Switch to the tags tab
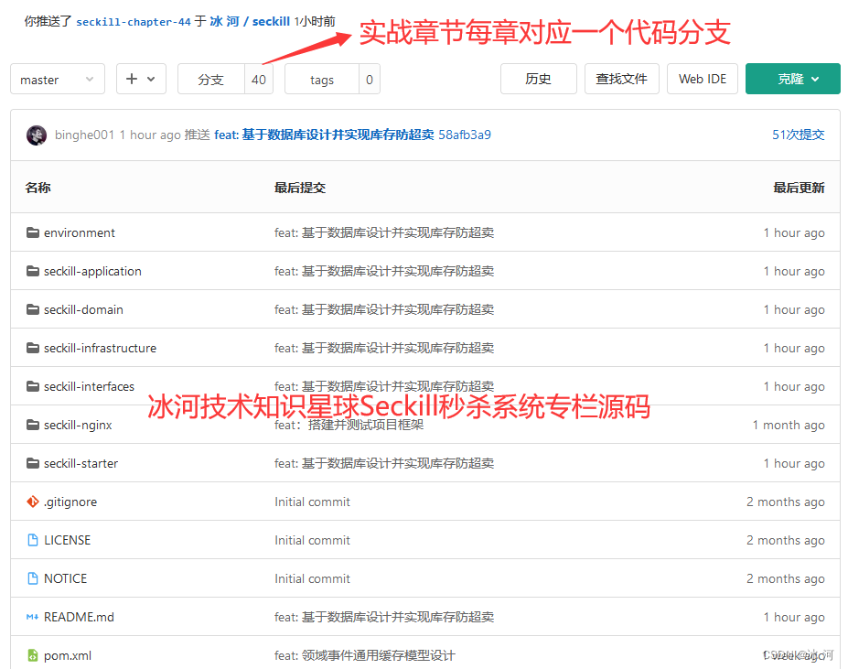This screenshot has width=848, height=669. click(x=321, y=79)
